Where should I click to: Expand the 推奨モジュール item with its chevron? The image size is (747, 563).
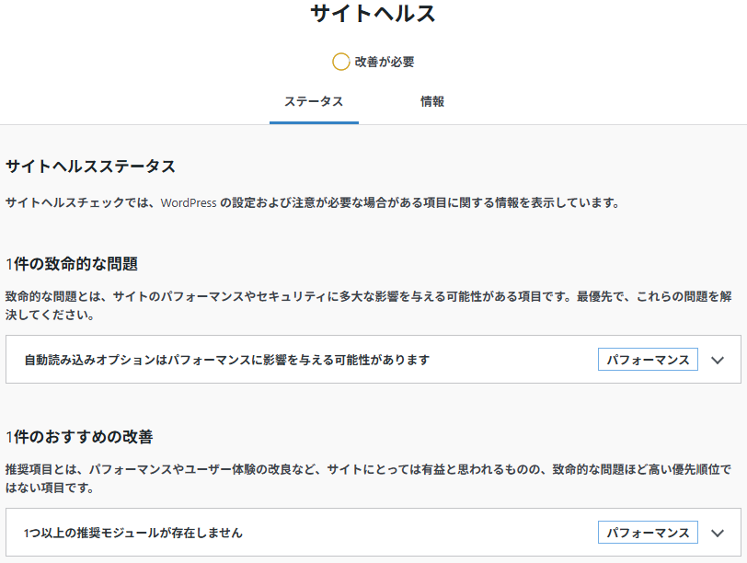(718, 533)
